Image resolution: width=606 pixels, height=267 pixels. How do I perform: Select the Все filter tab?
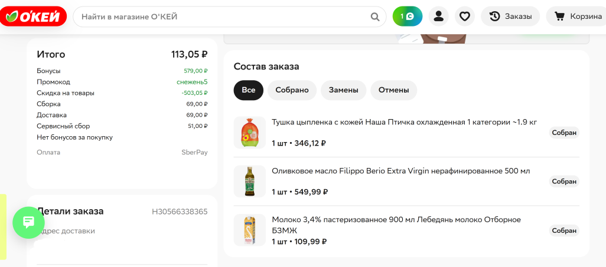tap(248, 90)
